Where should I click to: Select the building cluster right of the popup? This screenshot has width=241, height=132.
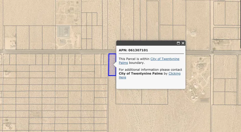click(194, 85)
